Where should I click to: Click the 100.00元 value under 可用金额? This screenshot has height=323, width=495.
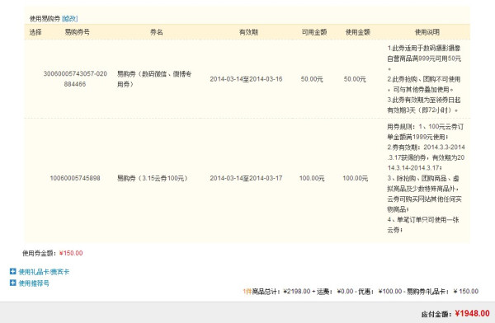(x=312, y=178)
